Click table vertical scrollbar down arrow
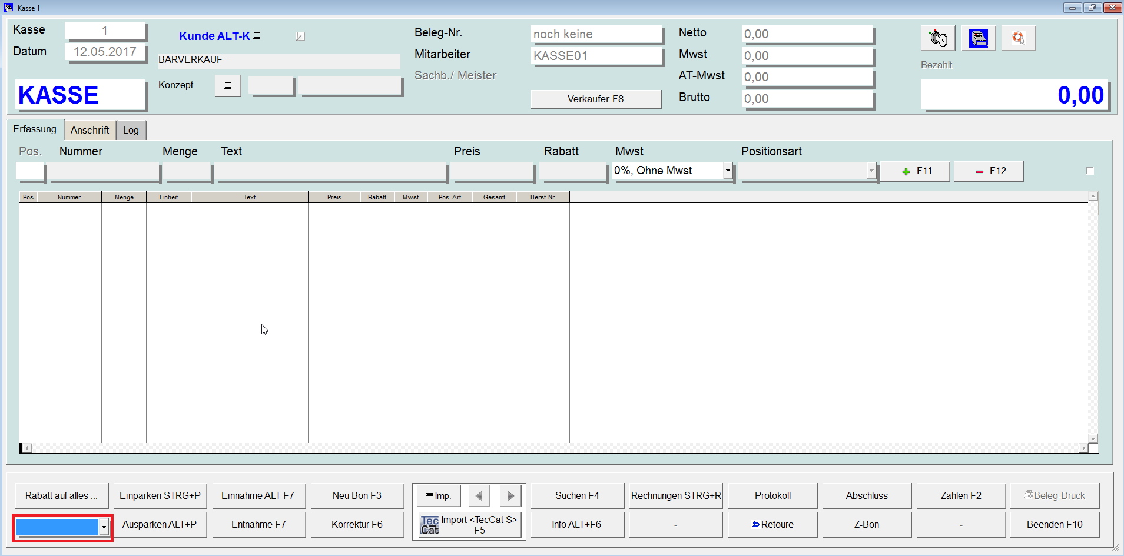Screen dimensions: 1124x556 [x=1093, y=438]
